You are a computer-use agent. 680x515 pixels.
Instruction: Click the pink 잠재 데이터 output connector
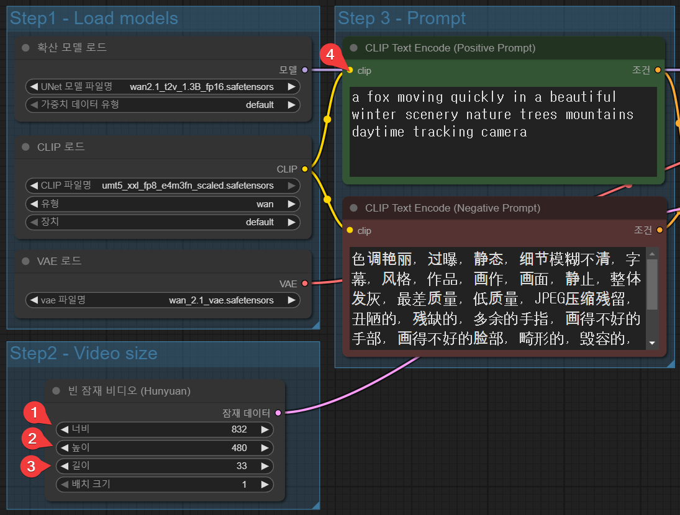pyautogui.click(x=278, y=413)
